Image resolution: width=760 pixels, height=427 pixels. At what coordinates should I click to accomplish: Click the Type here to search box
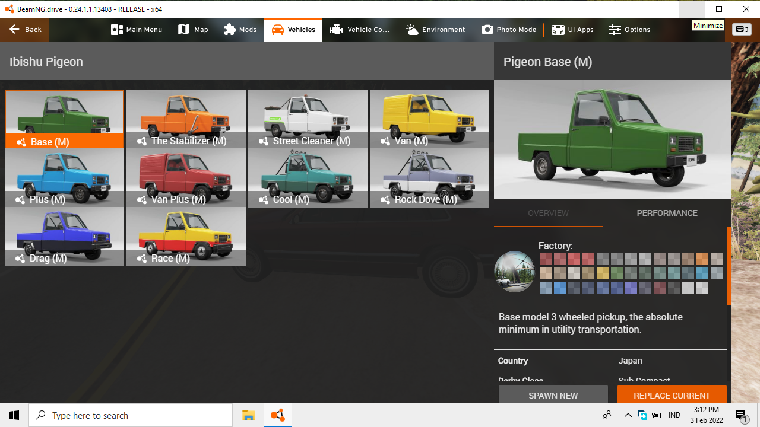pos(131,415)
